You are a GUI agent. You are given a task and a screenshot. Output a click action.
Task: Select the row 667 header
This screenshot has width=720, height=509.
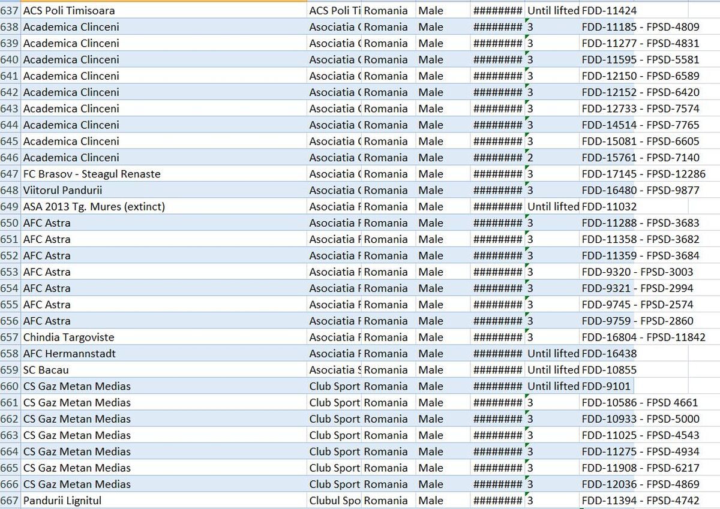pyautogui.click(x=10, y=500)
